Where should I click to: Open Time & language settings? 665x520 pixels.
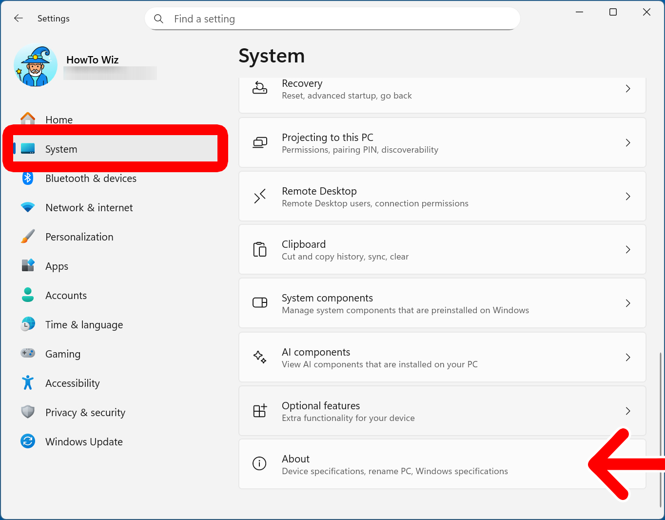(x=84, y=325)
